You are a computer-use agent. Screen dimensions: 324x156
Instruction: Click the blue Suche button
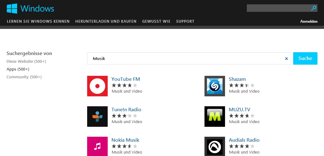click(x=305, y=58)
